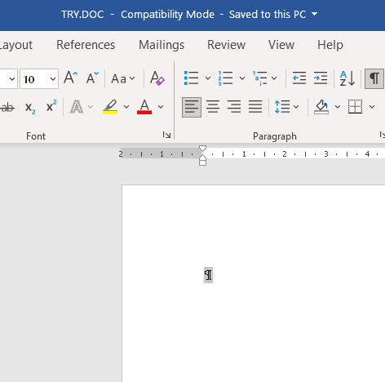Viewport: 385px width, 382px height.
Task: Sort text with the A-Z icon
Action: point(347,78)
